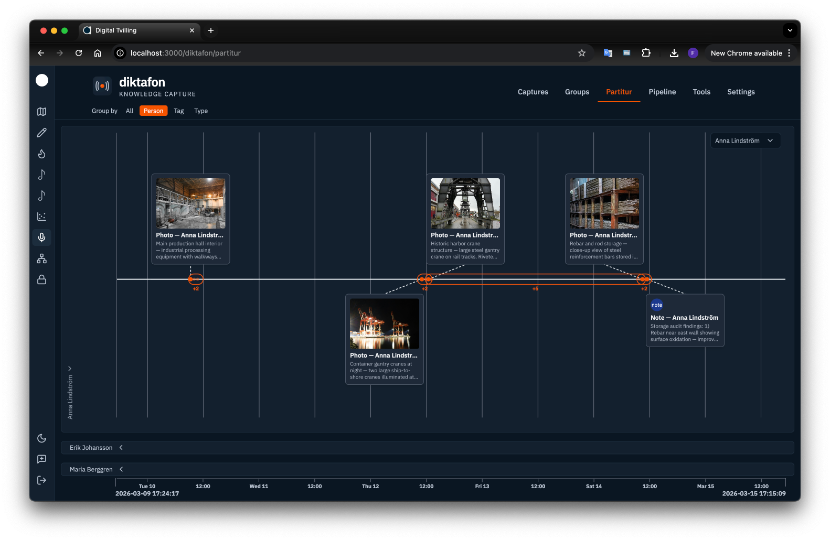Group by Tag
The image size is (830, 540).
click(x=179, y=111)
